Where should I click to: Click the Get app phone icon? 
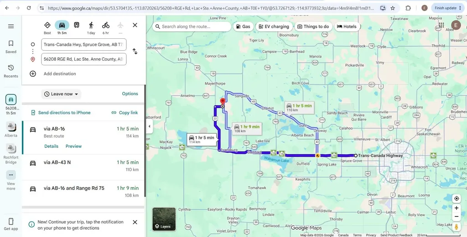11,221
